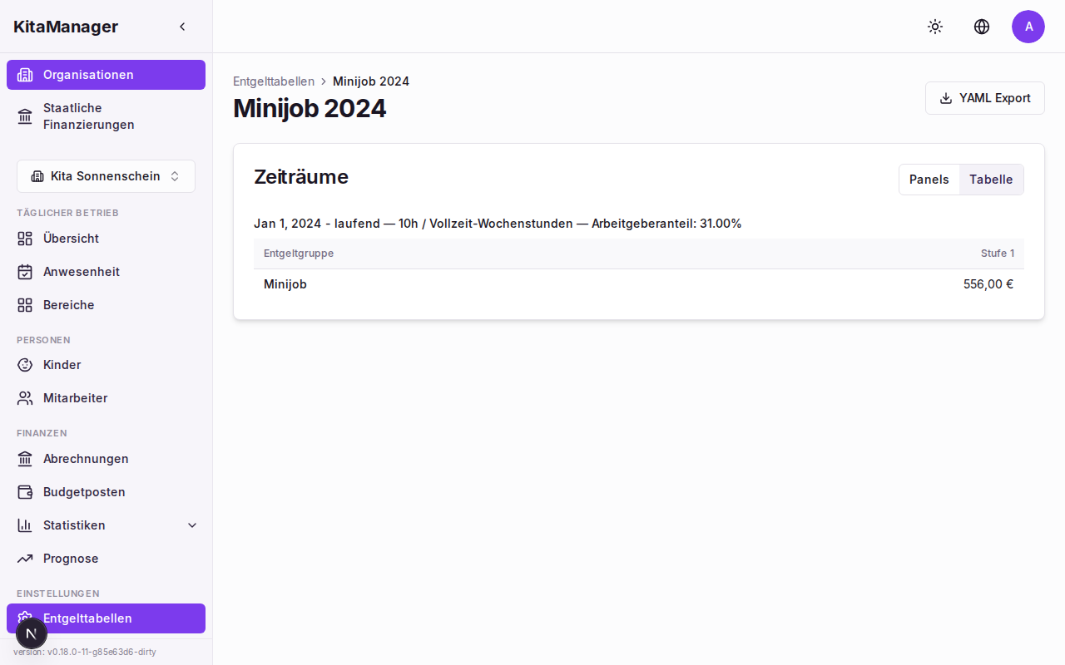Viewport: 1065px width, 665px height.
Task: Toggle the light/dark theme sun icon
Action: point(935,27)
